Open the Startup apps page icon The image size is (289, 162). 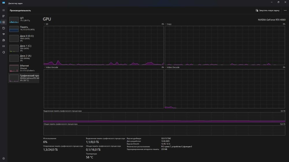3,34
